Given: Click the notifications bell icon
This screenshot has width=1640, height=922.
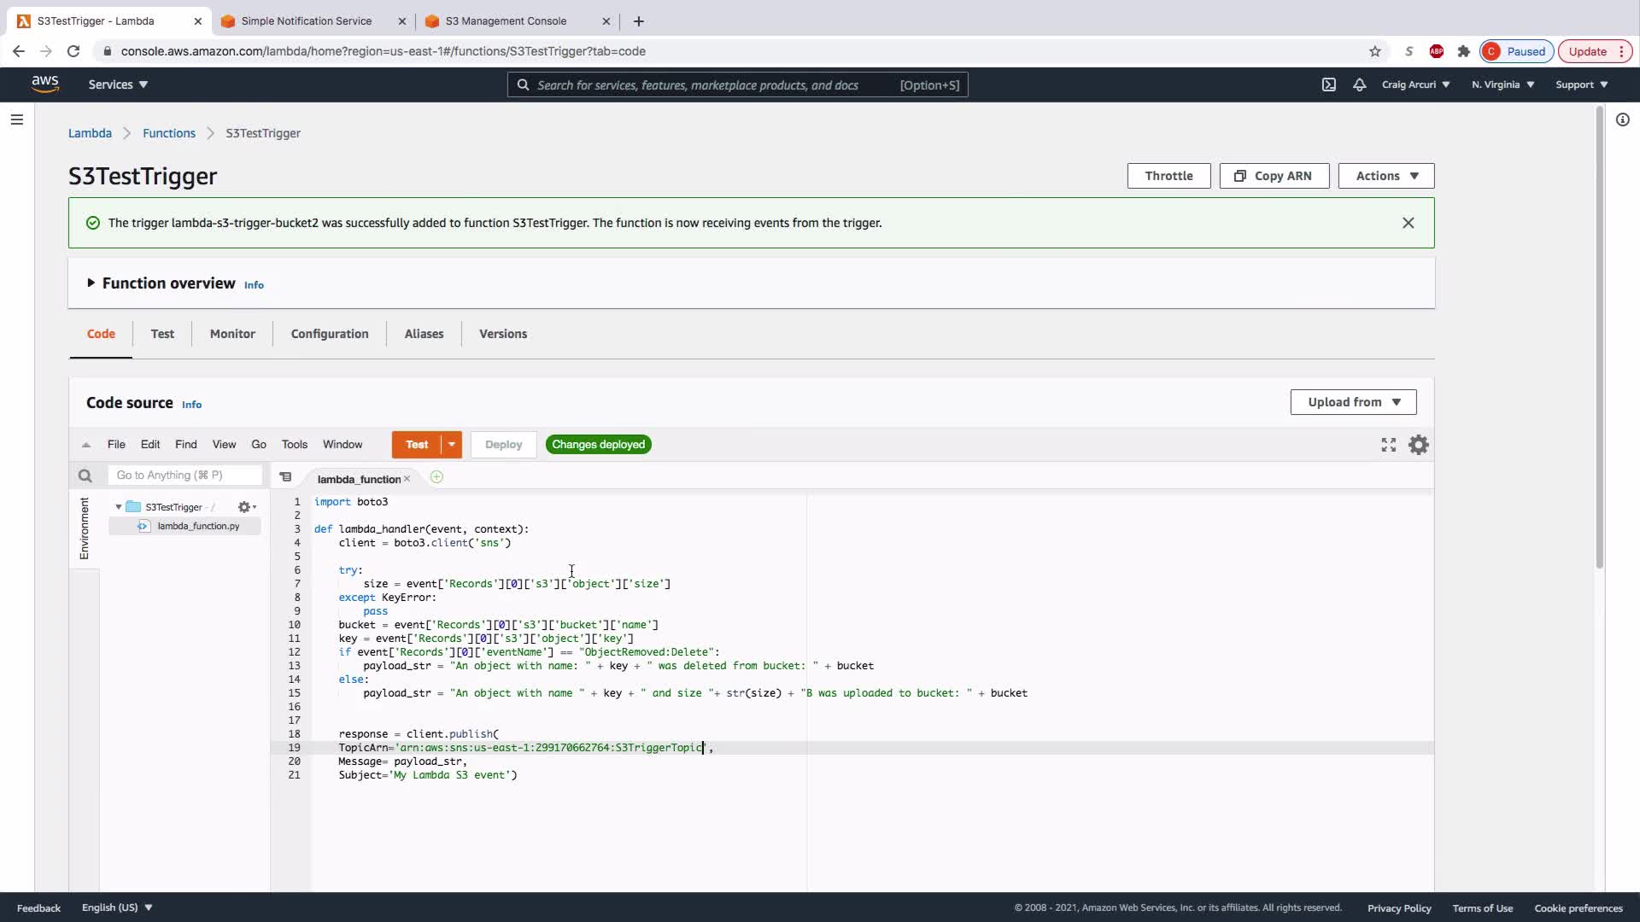Looking at the screenshot, I should 1359,85.
